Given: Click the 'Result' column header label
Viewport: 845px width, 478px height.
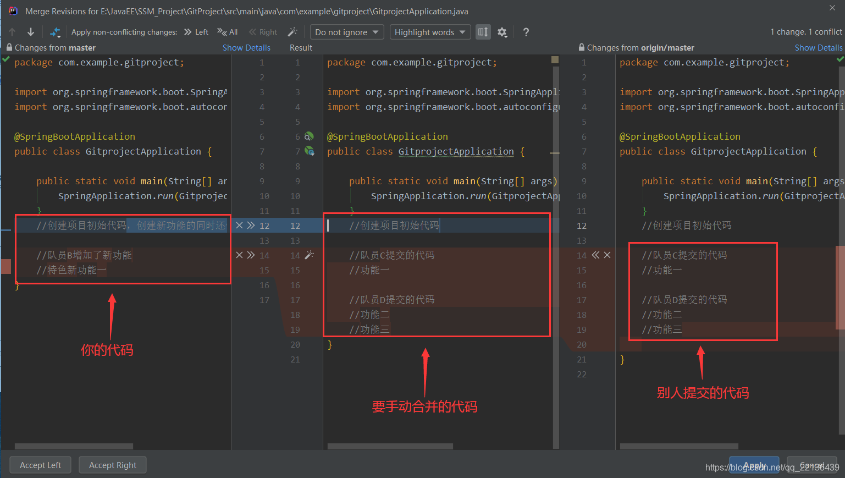Looking at the screenshot, I should (x=301, y=48).
